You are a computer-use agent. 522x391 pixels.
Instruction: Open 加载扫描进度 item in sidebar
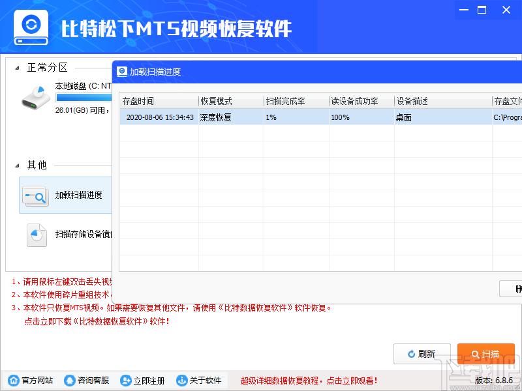point(66,195)
